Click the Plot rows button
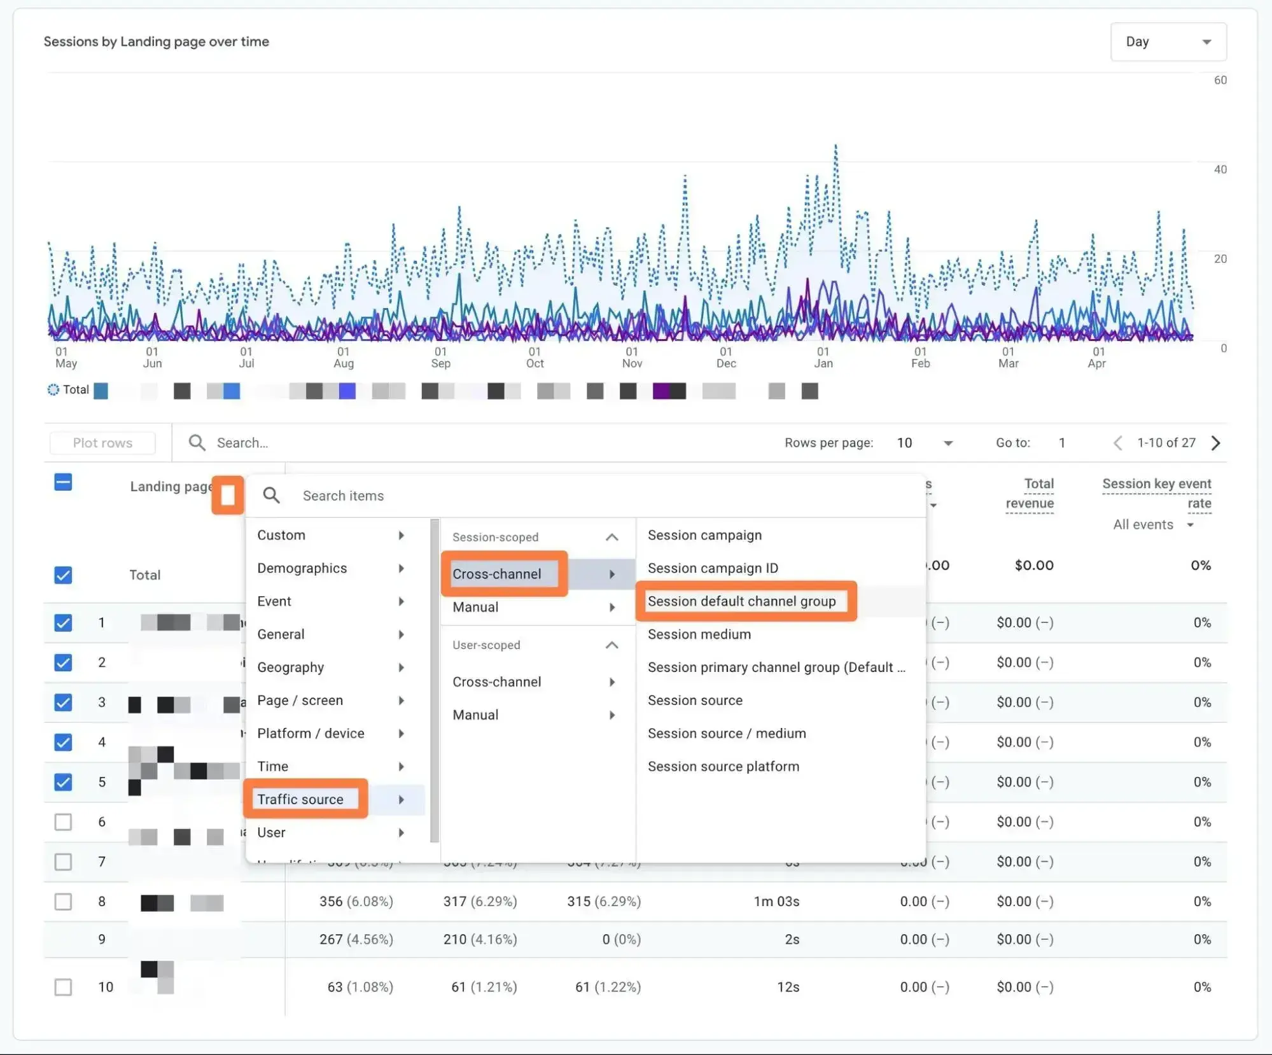1272x1055 pixels. (102, 442)
